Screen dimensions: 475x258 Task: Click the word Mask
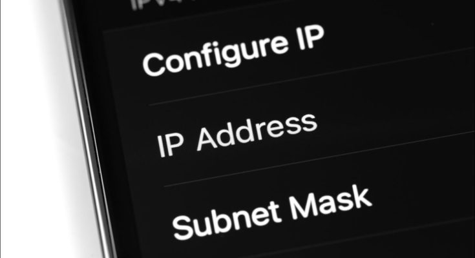click(330, 201)
